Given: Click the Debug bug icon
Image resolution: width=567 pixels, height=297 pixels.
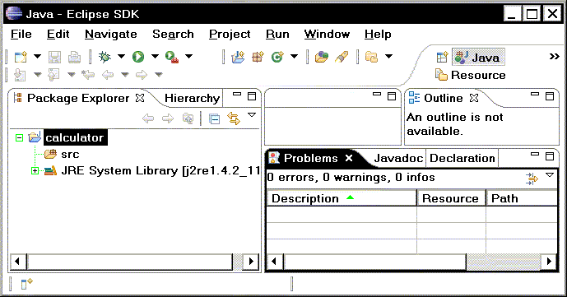Looking at the screenshot, I should tap(105, 57).
